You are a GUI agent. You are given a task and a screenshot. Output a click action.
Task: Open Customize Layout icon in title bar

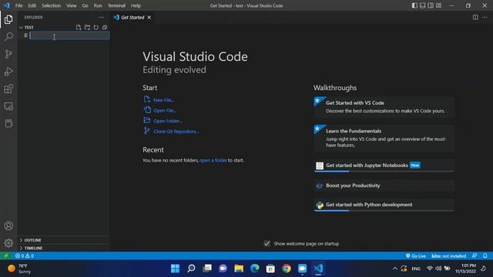(438, 5)
